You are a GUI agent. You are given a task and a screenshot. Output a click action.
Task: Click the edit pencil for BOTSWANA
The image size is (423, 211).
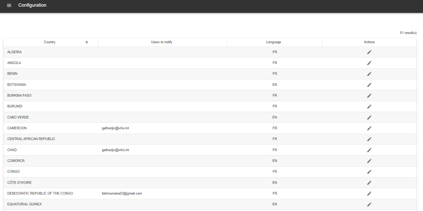[x=369, y=85]
